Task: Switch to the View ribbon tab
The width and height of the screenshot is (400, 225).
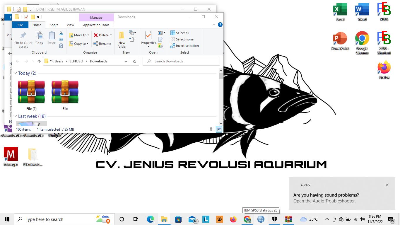Action: pyautogui.click(x=70, y=25)
